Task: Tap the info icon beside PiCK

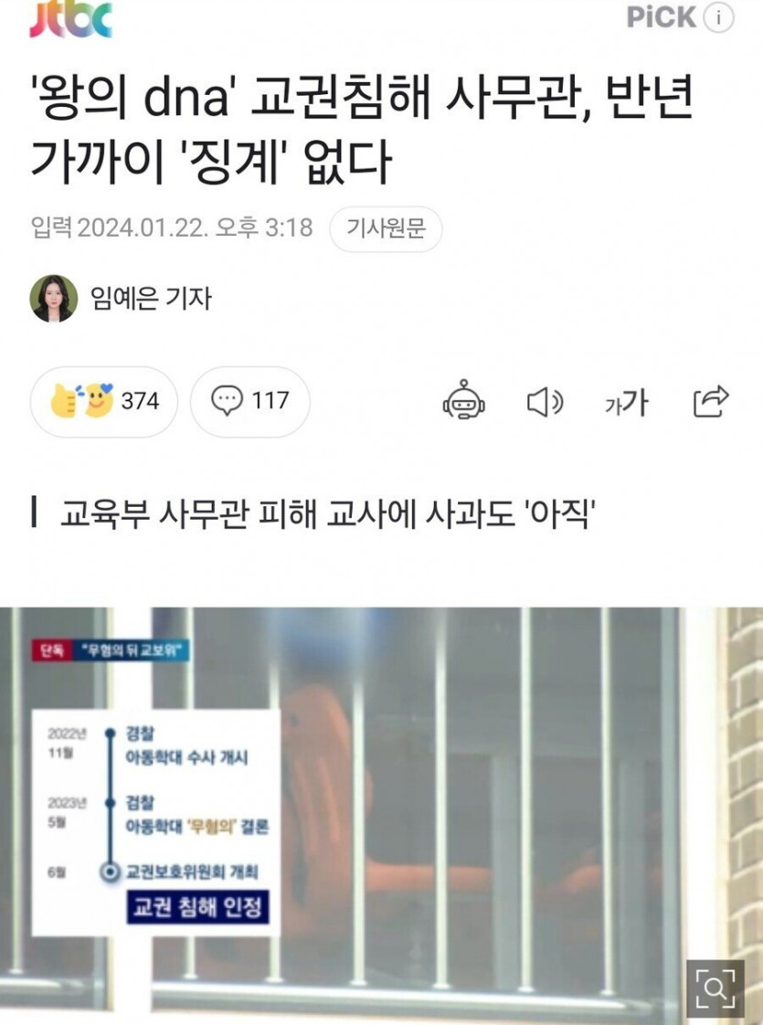Action: click(x=718, y=17)
